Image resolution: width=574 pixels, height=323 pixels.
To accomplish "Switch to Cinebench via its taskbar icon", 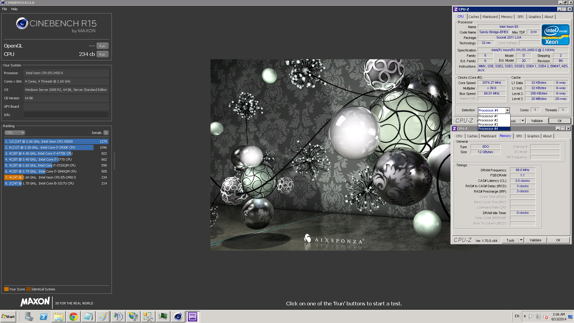I will pos(178,316).
